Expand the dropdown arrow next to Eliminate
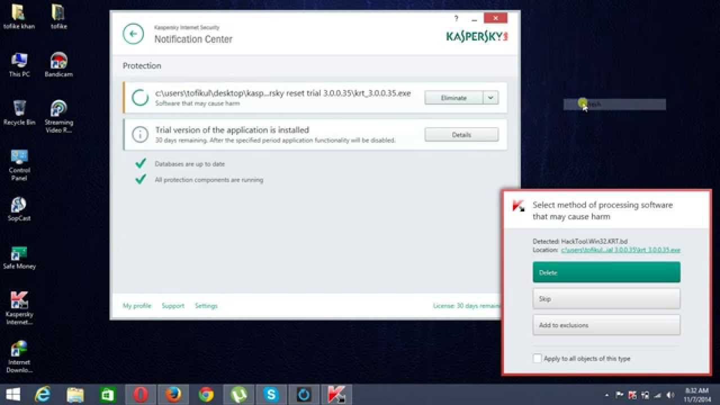The image size is (720, 405). point(490,98)
